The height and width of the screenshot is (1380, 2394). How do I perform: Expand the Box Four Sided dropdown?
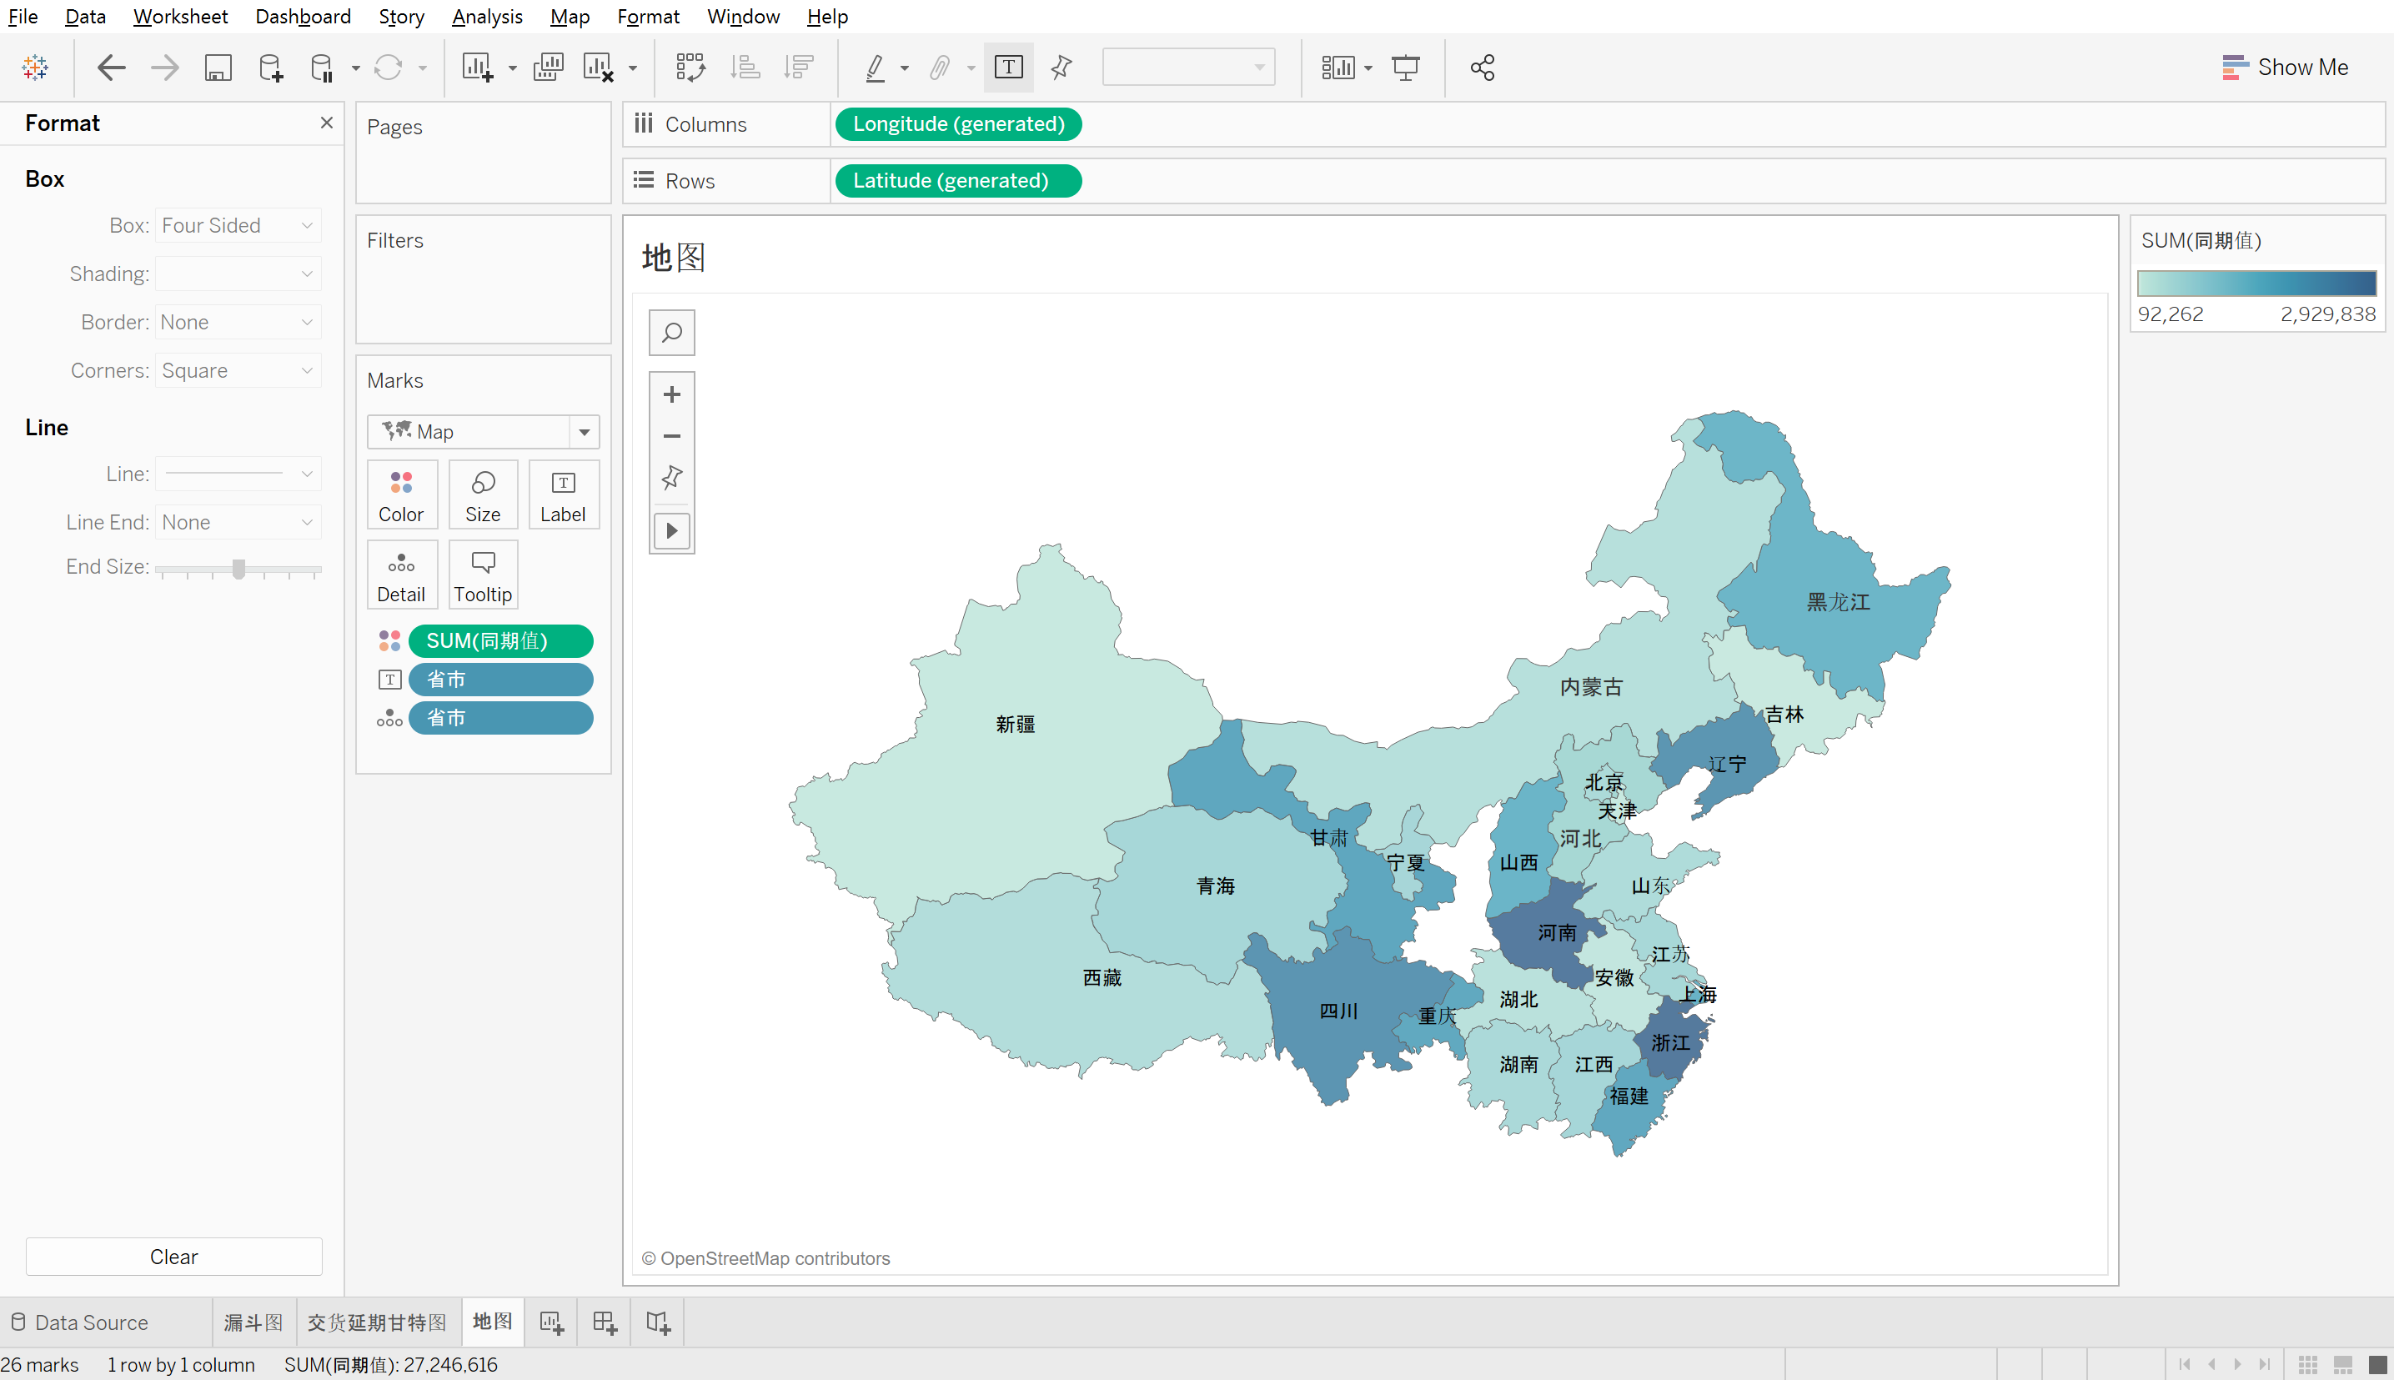[237, 226]
